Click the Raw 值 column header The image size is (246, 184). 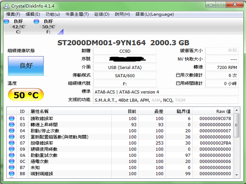click(x=213, y=112)
